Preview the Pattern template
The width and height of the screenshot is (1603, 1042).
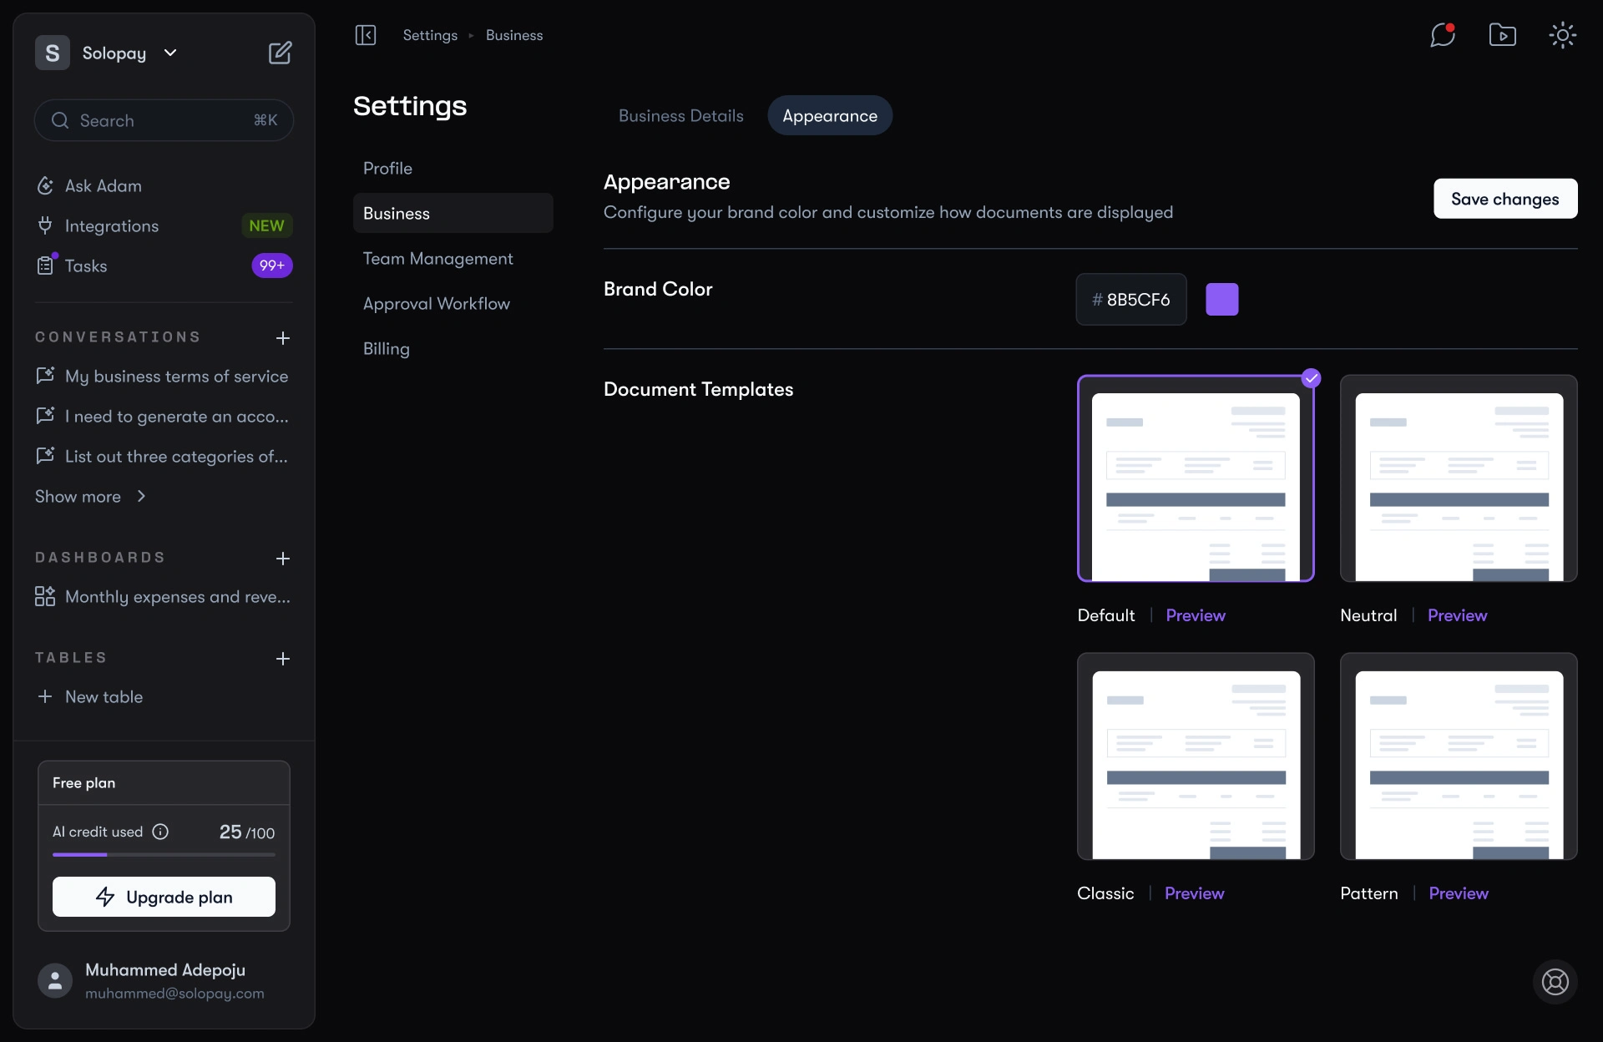[1459, 893]
